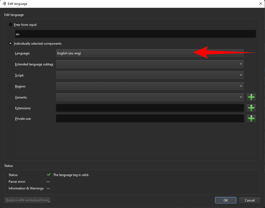Click the Language: field label
The height and width of the screenshot is (208, 265).
point(22,53)
